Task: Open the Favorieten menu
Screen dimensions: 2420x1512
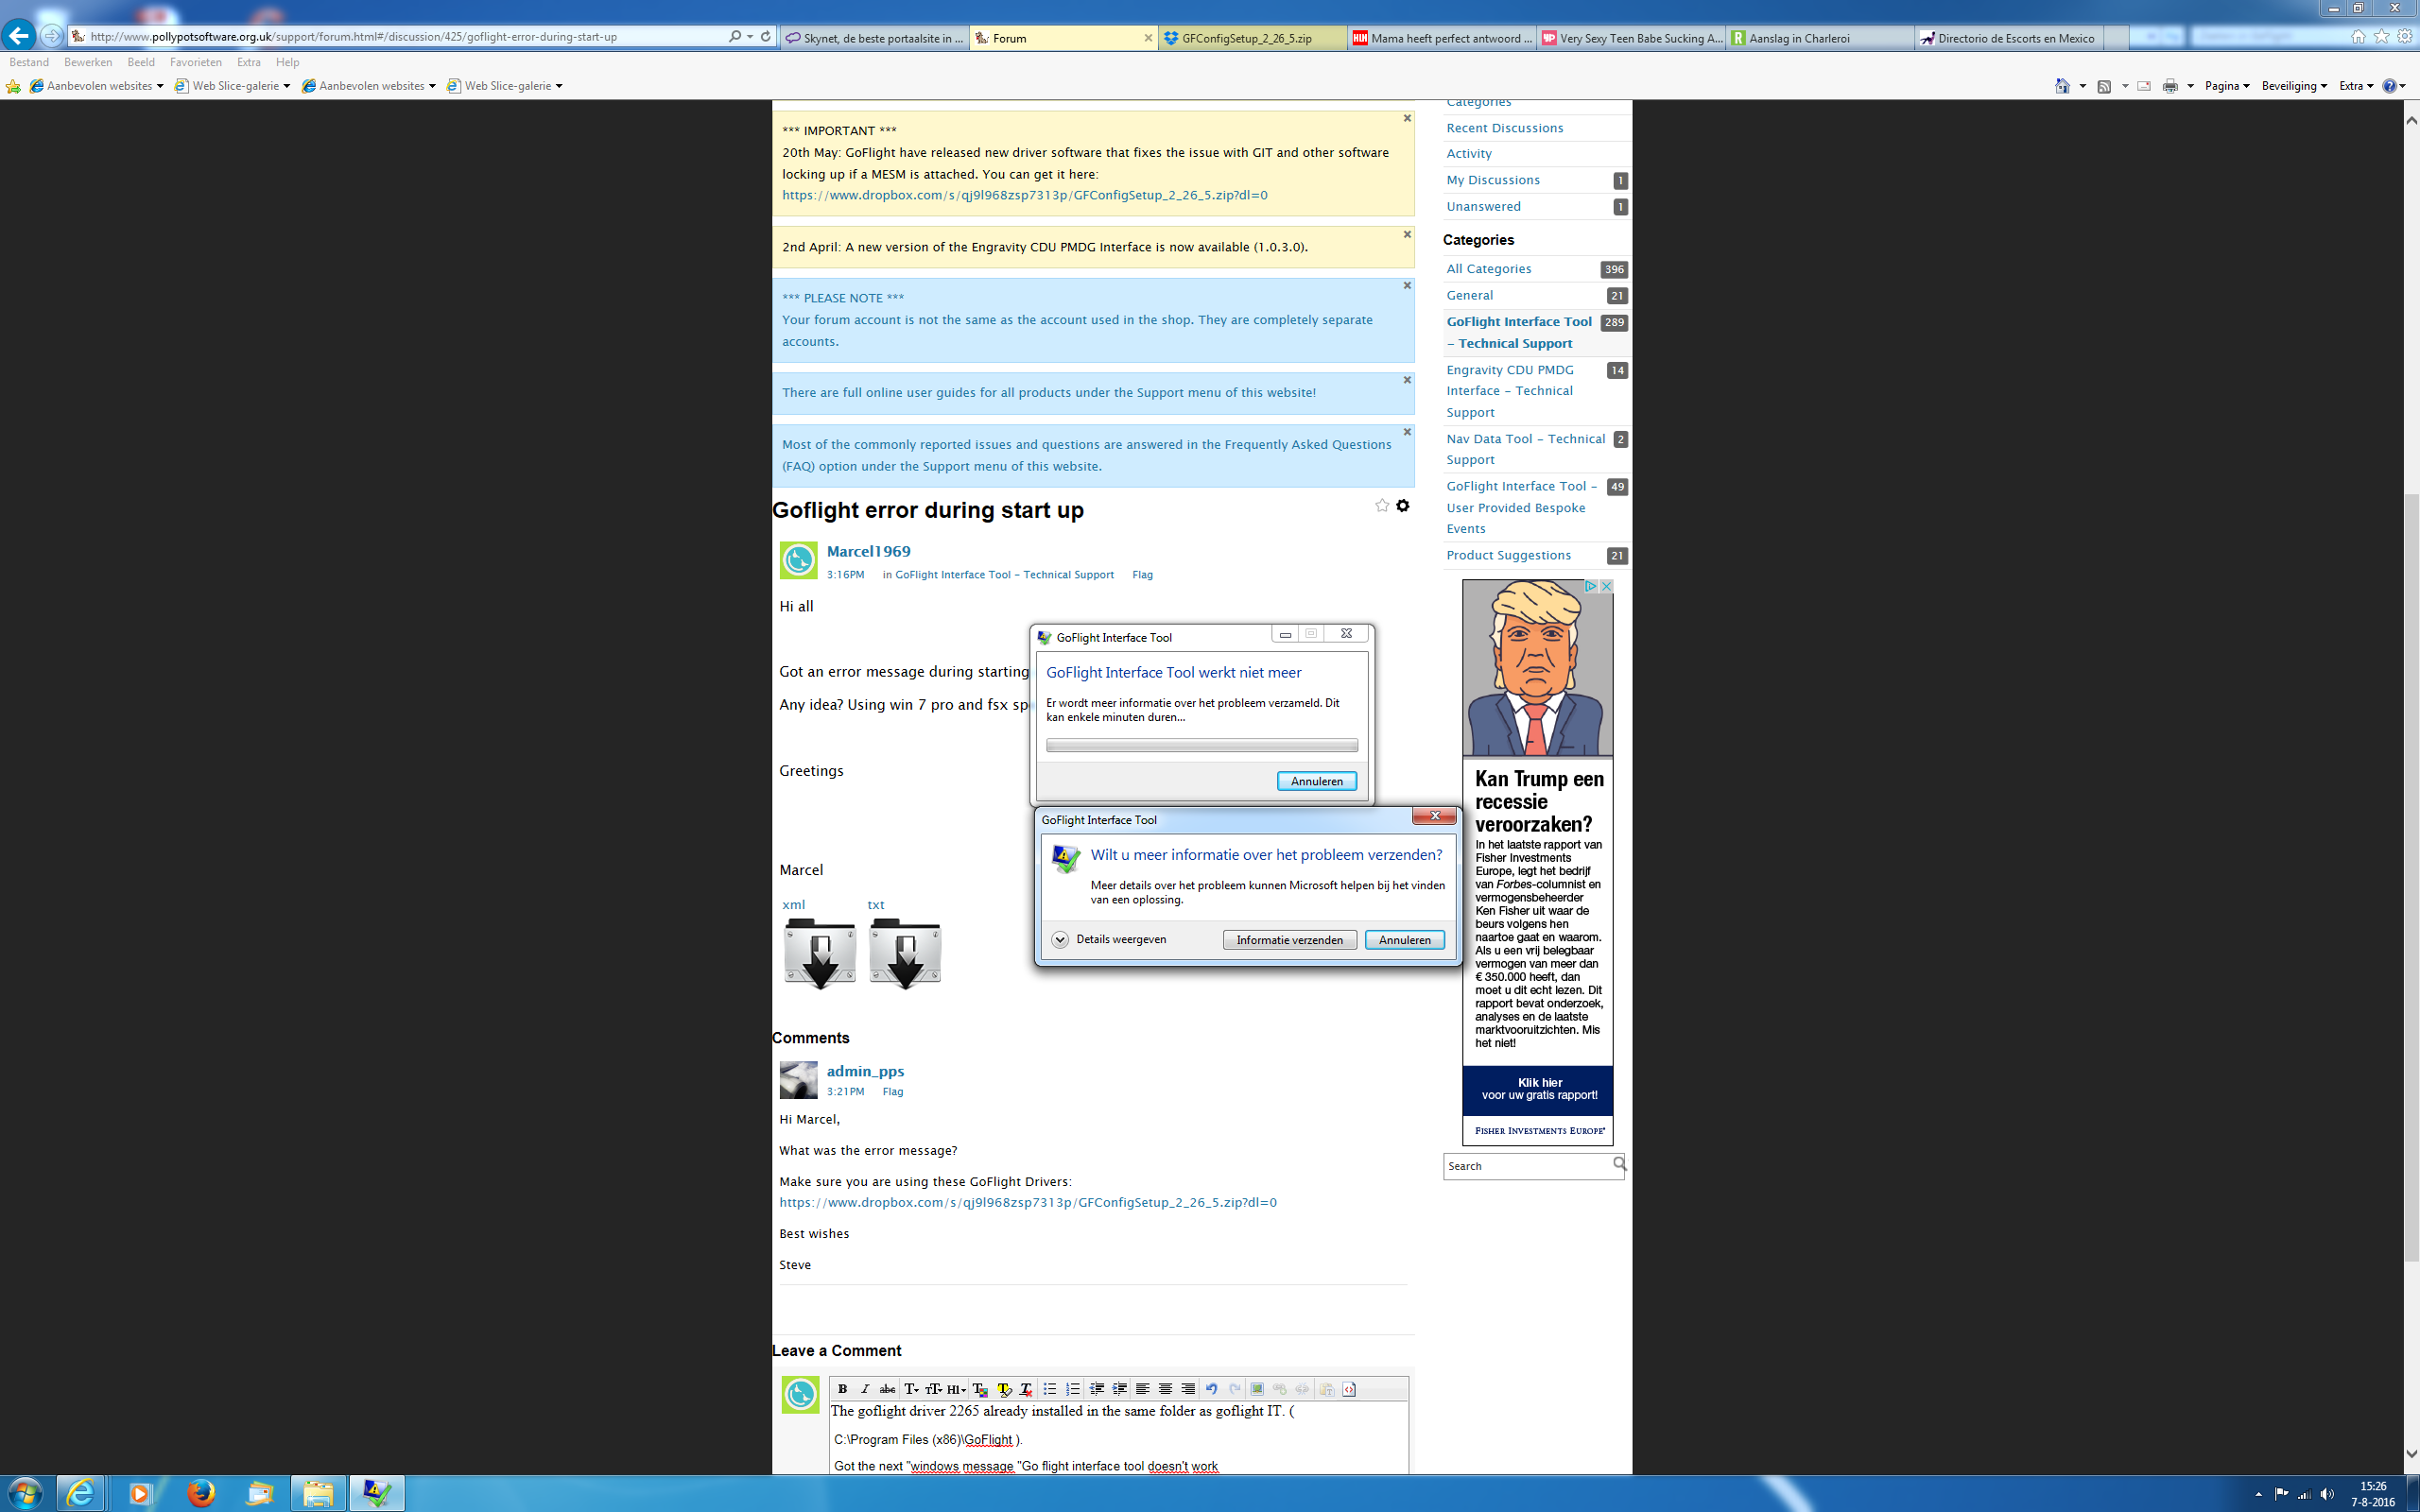Action: tap(195, 62)
